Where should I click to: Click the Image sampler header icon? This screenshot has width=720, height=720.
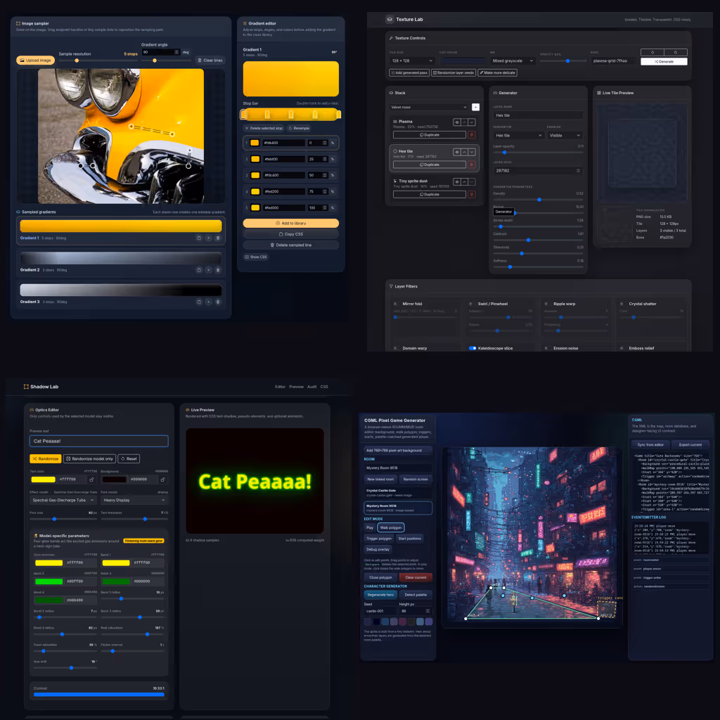tap(18, 23)
